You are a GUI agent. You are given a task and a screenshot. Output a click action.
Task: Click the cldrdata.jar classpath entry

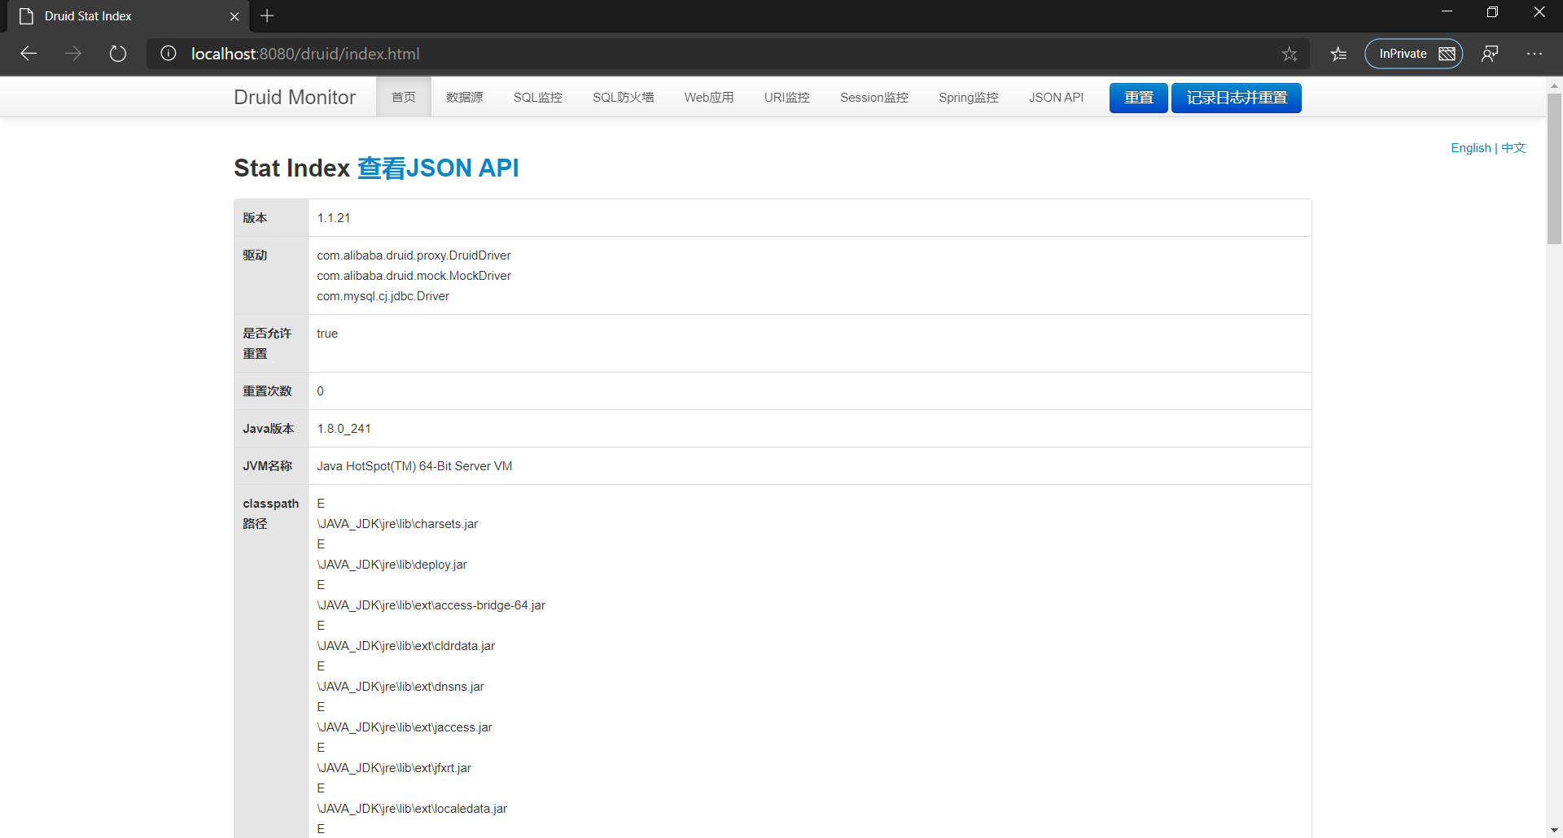[x=406, y=646]
